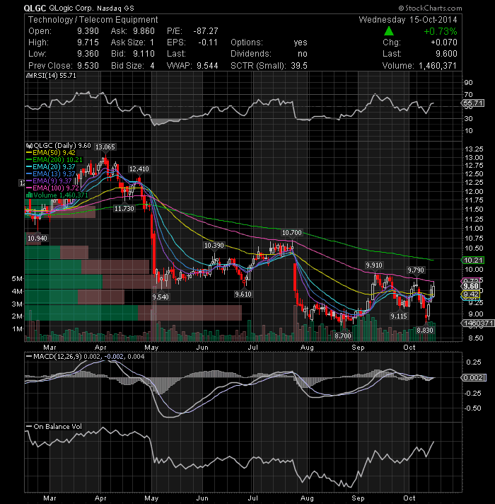Viewport: 495px width, 504px height.
Task: Click the Nasdaq GS exchange label
Action: tap(115, 8)
